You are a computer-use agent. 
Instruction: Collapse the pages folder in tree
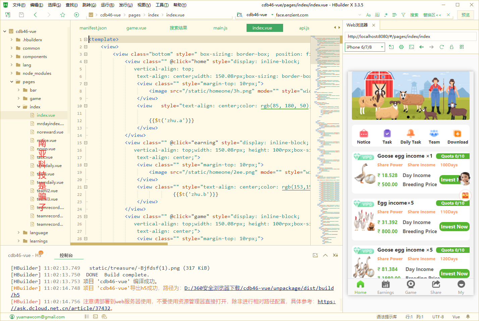(12, 82)
